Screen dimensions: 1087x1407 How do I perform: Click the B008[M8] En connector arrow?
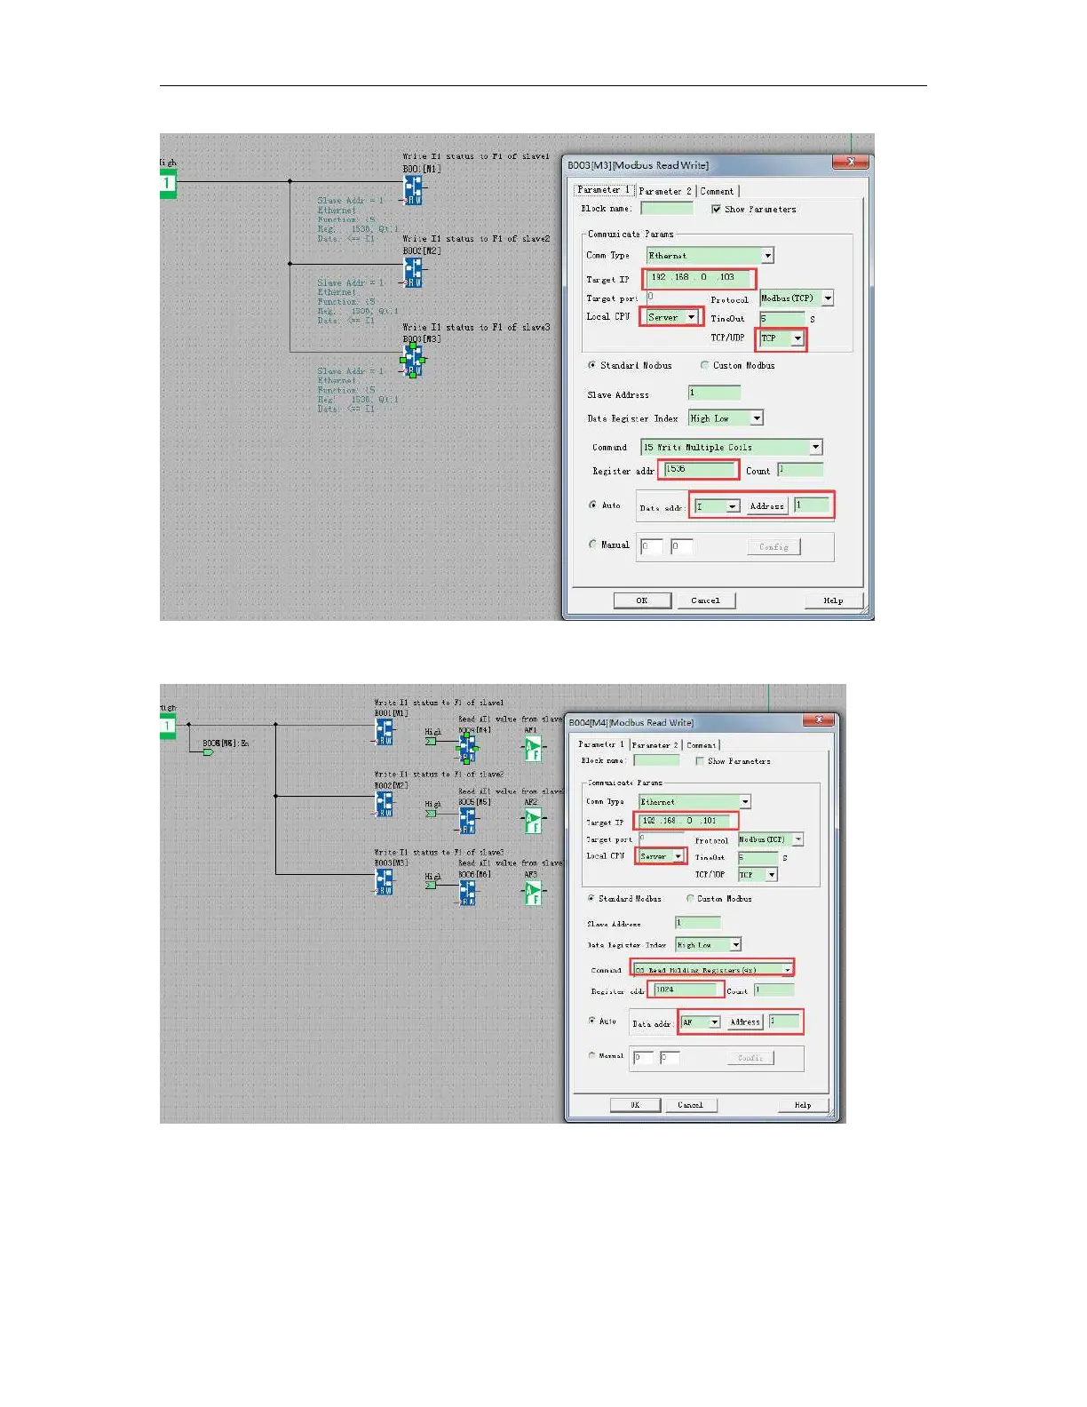[x=209, y=752]
